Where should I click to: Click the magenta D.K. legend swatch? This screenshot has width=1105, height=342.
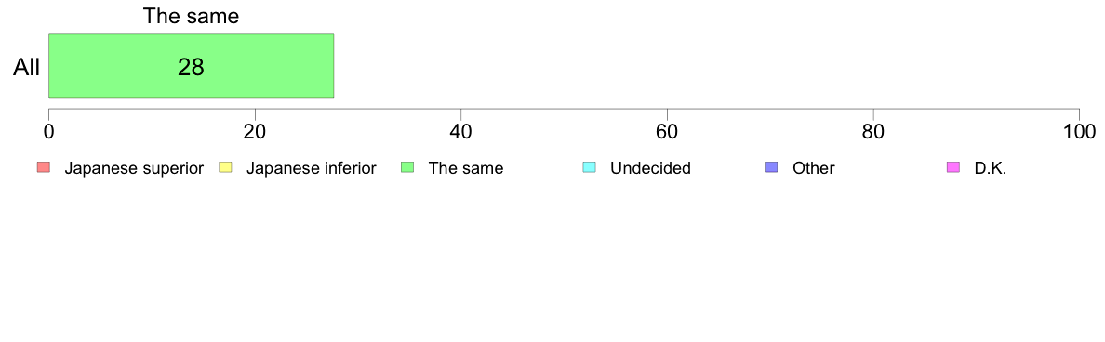coord(953,167)
